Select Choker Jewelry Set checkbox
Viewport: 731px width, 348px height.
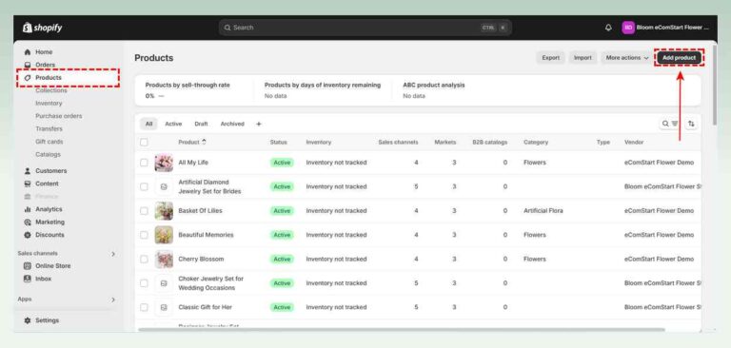[x=144, y=283]
